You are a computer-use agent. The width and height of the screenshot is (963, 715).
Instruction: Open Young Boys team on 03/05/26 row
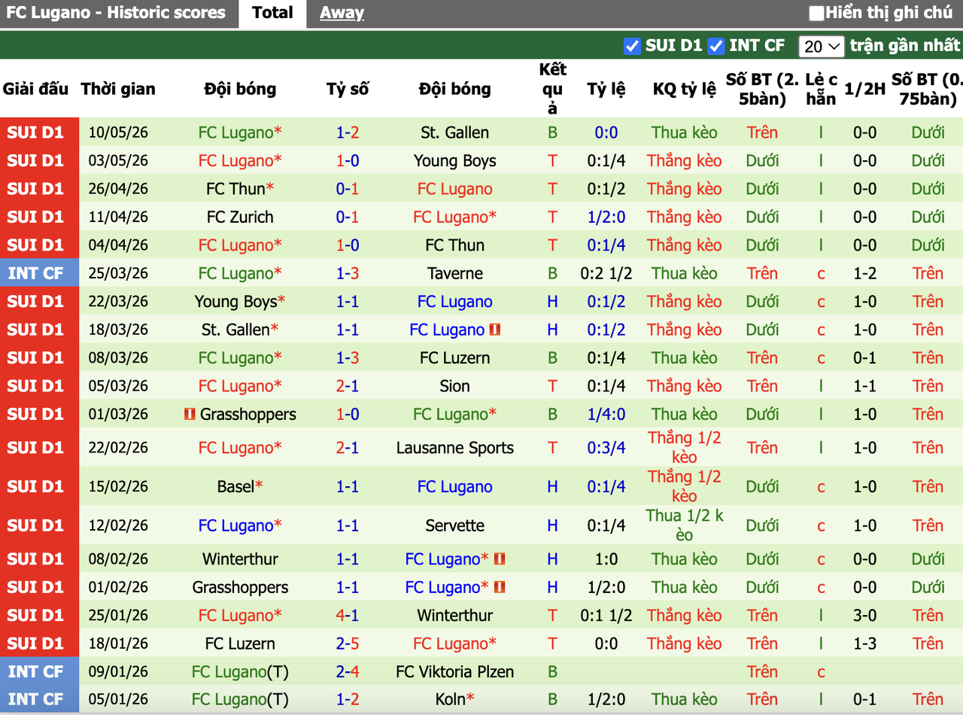click(455, 160)
